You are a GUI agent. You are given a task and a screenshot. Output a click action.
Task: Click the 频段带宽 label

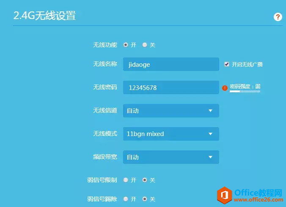105,157
